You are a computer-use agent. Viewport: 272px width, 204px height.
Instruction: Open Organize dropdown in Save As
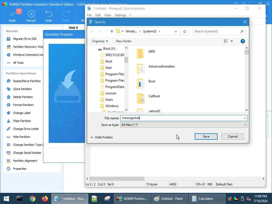pos(100,41)
